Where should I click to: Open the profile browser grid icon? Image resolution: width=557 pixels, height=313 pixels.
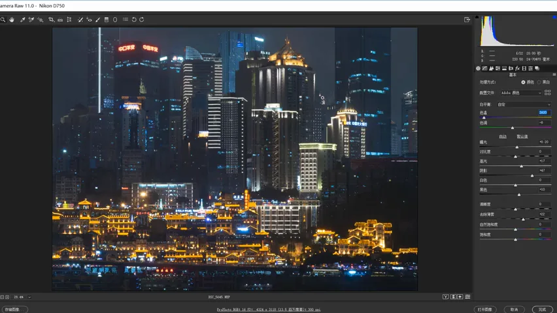click(x=547, y=93)
